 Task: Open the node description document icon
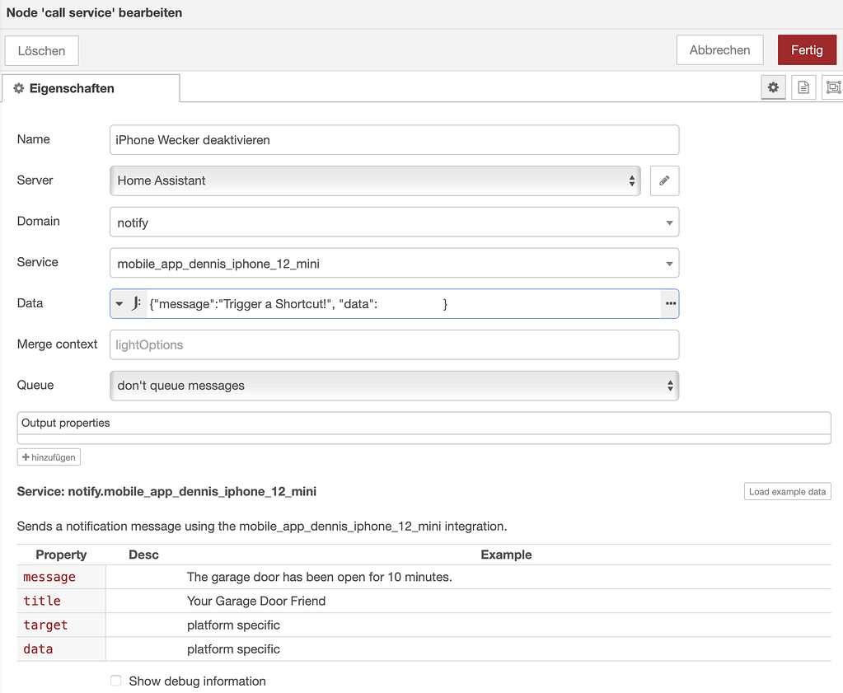tap(803, 87)
